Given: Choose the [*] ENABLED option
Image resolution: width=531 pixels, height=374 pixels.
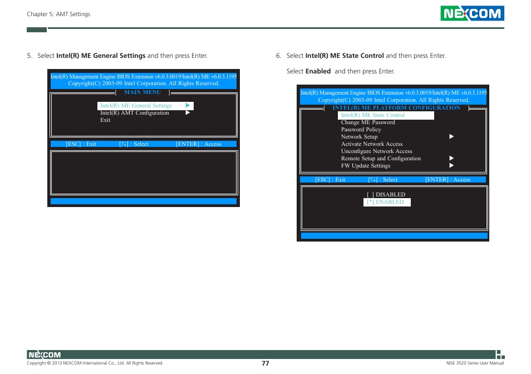Looking at the screenshot, I should coord(387,202).
